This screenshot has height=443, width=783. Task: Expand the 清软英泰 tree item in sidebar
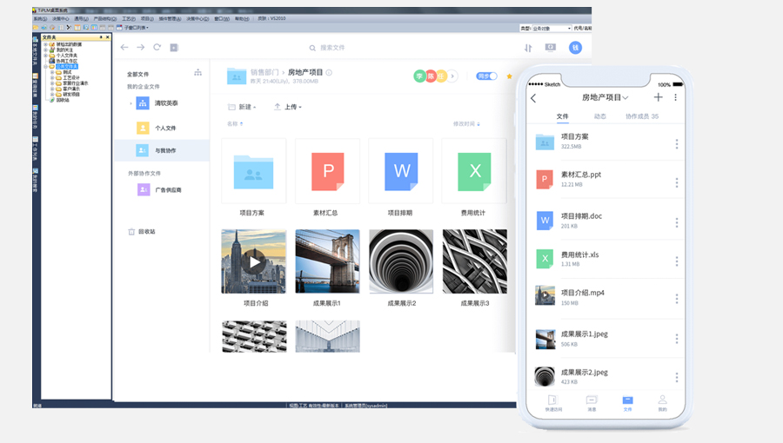coord(131,103)
